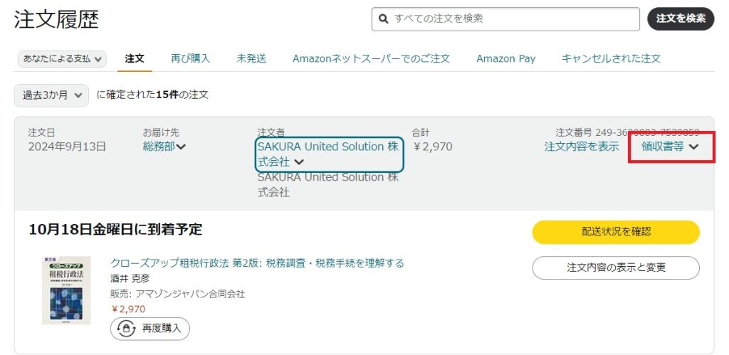
Task: Open the あなたによる支払 payer dropdown
Action: pos(62,59)
